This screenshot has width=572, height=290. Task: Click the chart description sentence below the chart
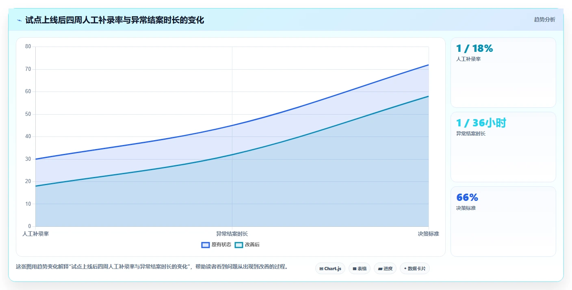coord(152,267)
